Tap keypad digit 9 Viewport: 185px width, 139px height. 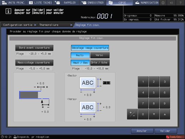point(165,103)
